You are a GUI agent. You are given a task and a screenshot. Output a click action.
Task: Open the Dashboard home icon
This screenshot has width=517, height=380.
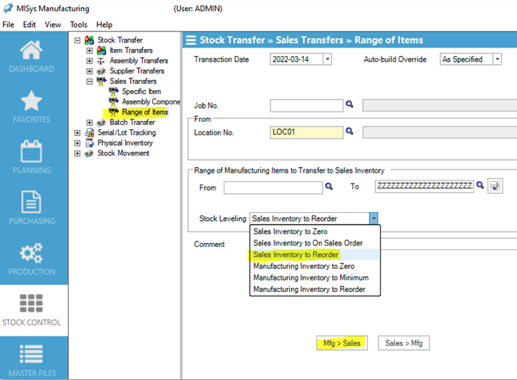click(x=32, y=51)
